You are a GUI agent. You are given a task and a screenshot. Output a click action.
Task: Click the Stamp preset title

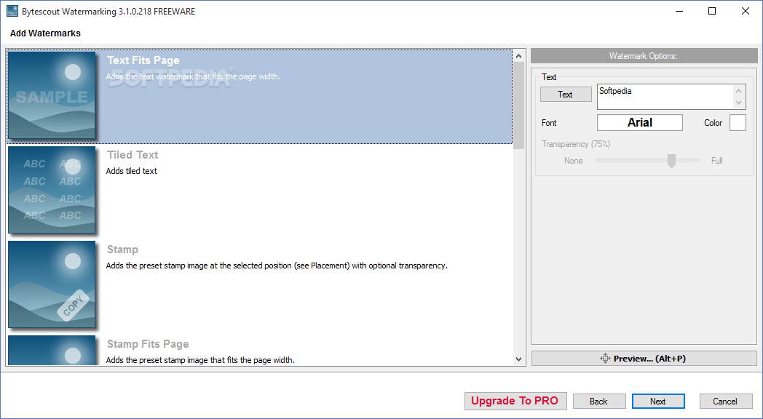(122, 250)
